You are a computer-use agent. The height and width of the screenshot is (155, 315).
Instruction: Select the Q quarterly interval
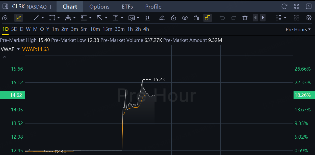(42, 29)
